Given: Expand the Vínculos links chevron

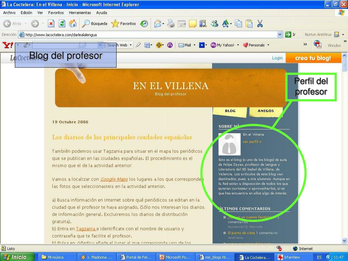Looking at the screenshot, I should (345, 41).
